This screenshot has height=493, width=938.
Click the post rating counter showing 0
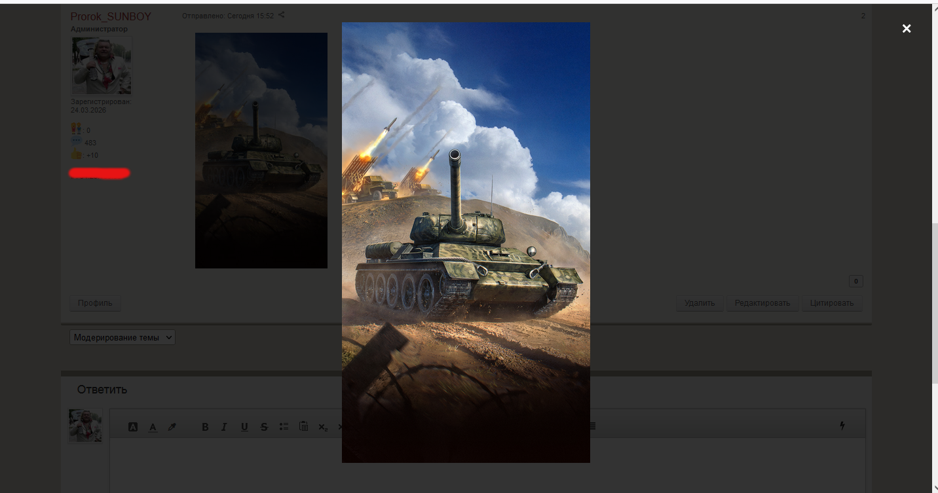pyautogui.click(x=855, y=281)
